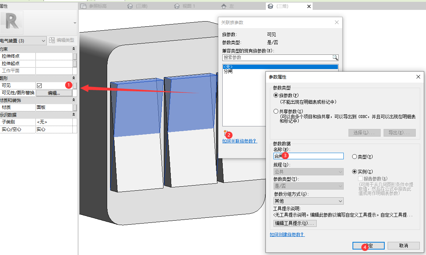Open the 电气装置 (3) selector dropdown

[23, 41]
